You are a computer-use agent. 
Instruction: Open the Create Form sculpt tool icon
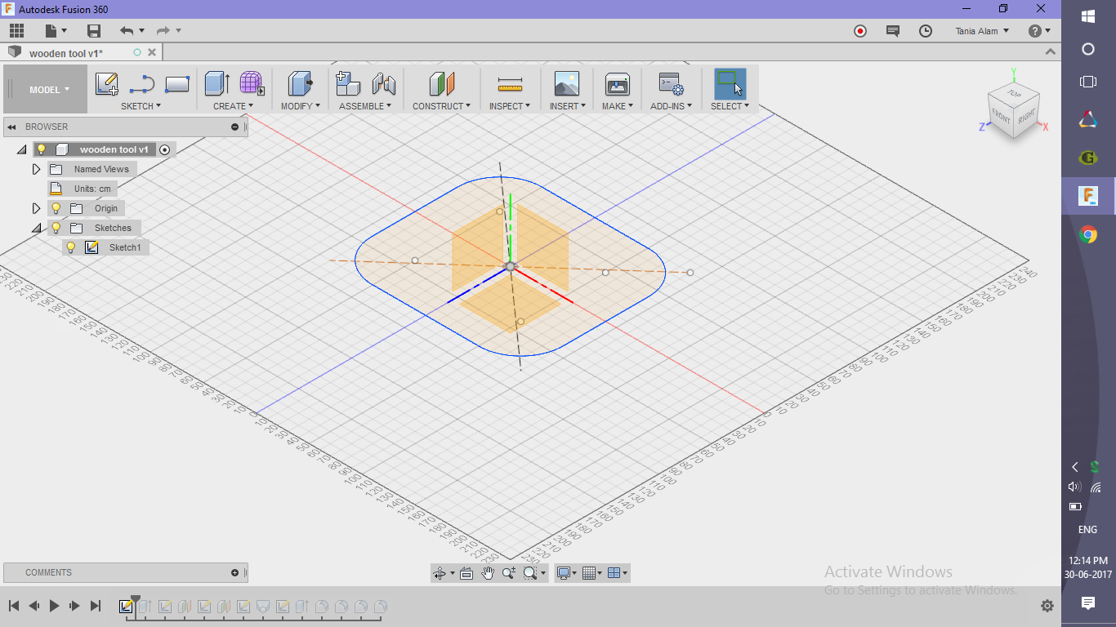[252, 83]
